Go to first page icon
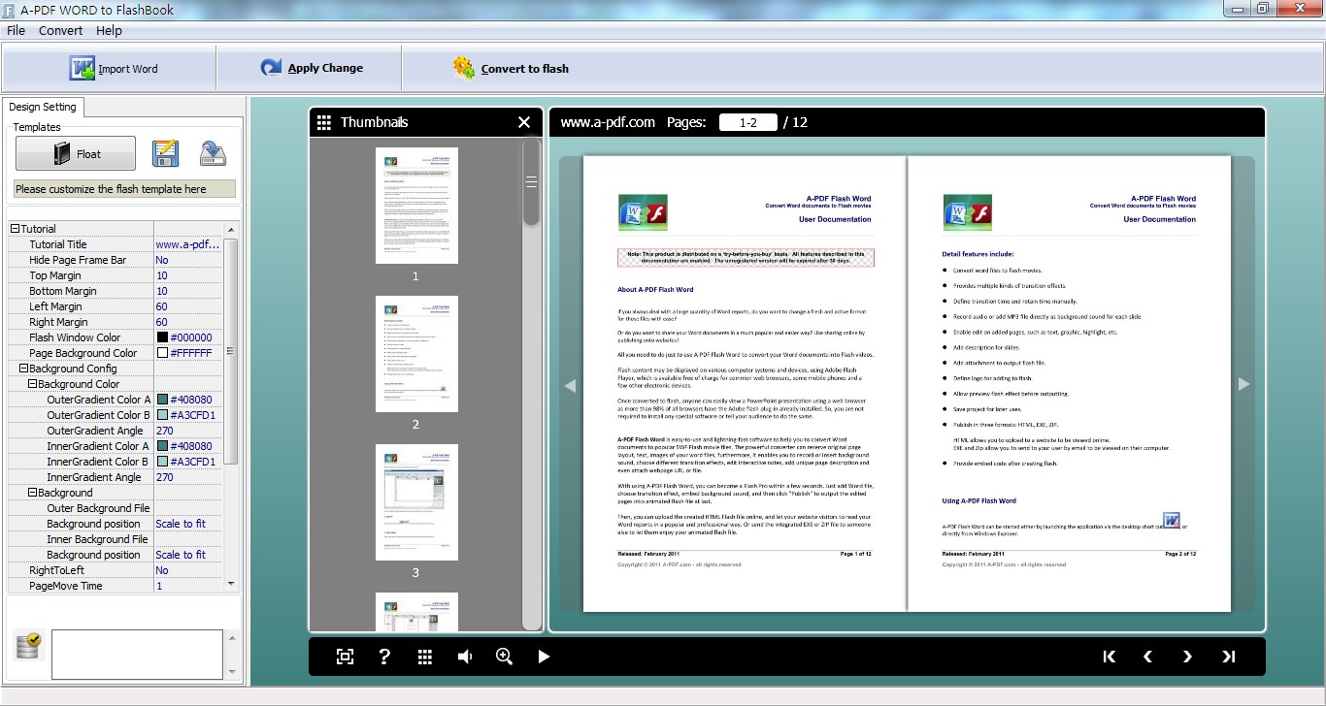Screen dimensions: 1326x706 (x=1110, y=657)
